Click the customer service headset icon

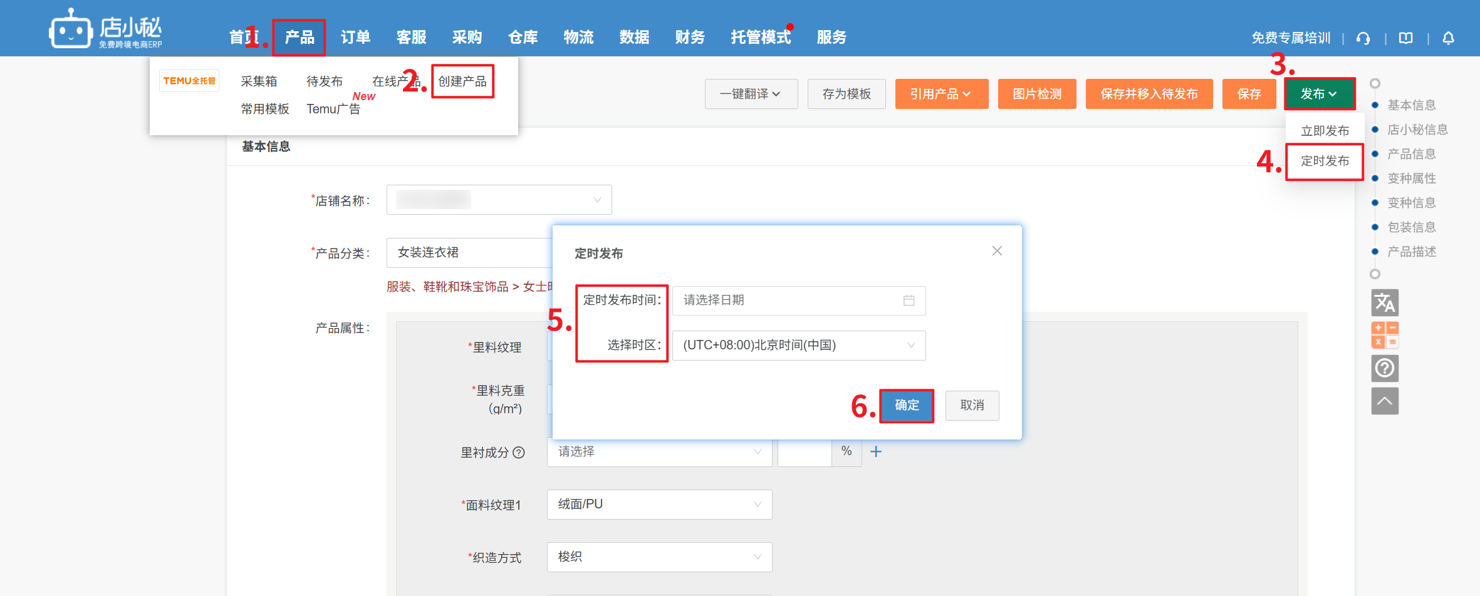(1363, 38)
